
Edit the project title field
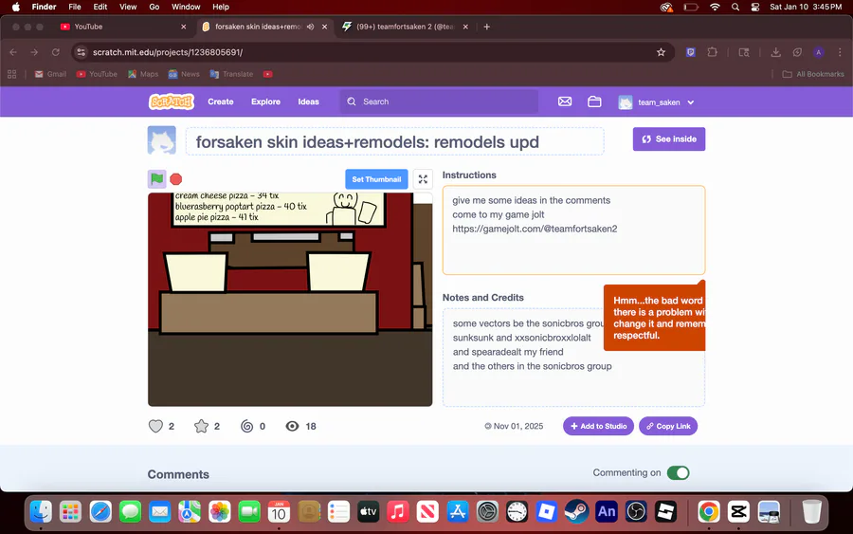point(394,141)
